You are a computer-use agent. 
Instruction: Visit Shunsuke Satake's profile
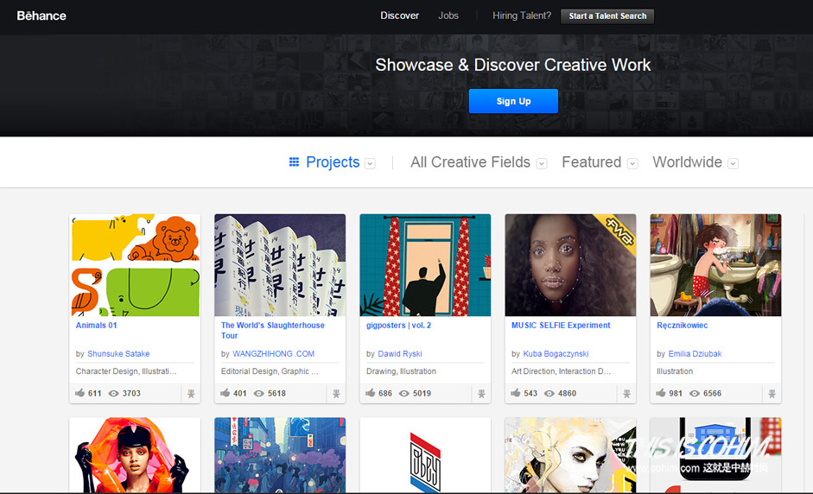pyautogui.click(x=118, y=354)
